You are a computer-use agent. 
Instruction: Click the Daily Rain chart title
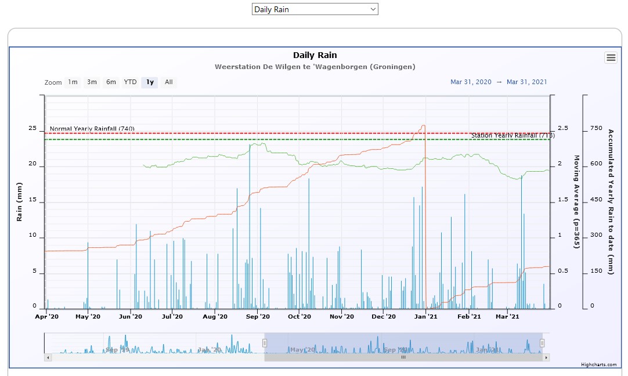(315, 55)
